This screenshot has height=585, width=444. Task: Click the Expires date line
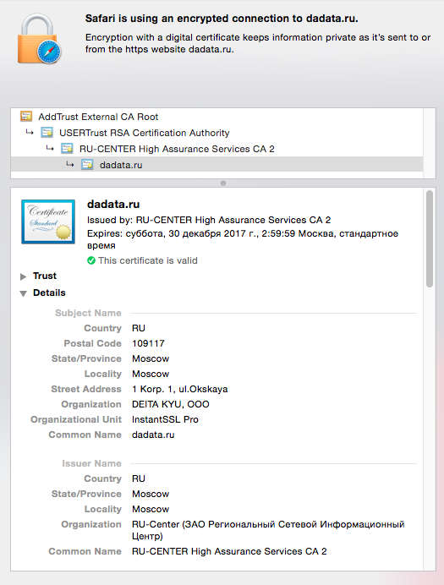(243, 239)
